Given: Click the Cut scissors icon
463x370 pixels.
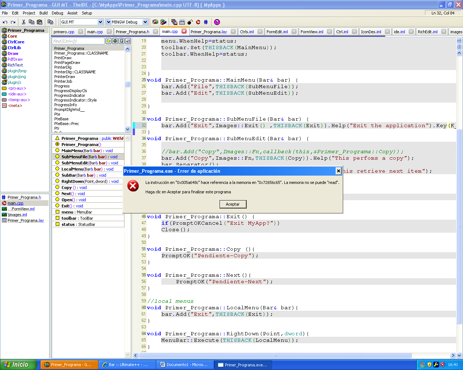Looking at the screenshot, I should pos(24,22).
